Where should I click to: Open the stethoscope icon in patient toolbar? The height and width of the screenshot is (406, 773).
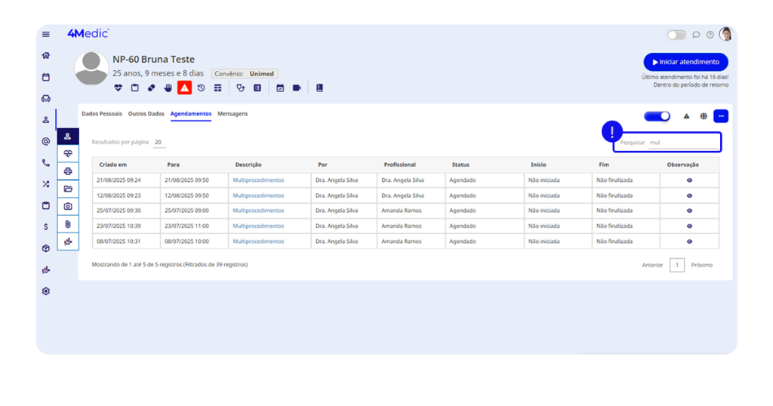click(x=241, y=88)
